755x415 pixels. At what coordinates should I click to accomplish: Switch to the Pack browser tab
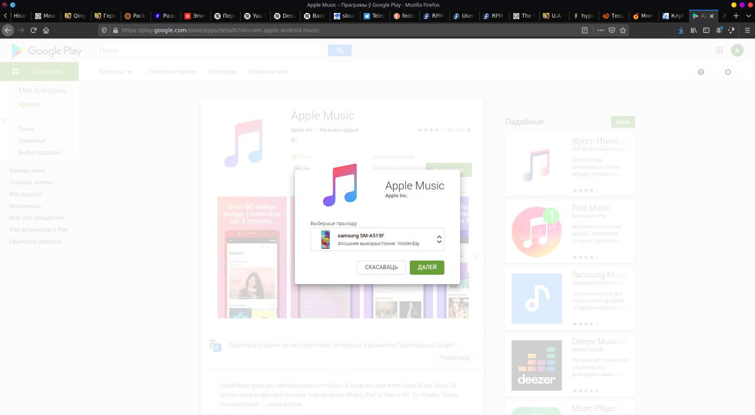(x=135, y=16)
